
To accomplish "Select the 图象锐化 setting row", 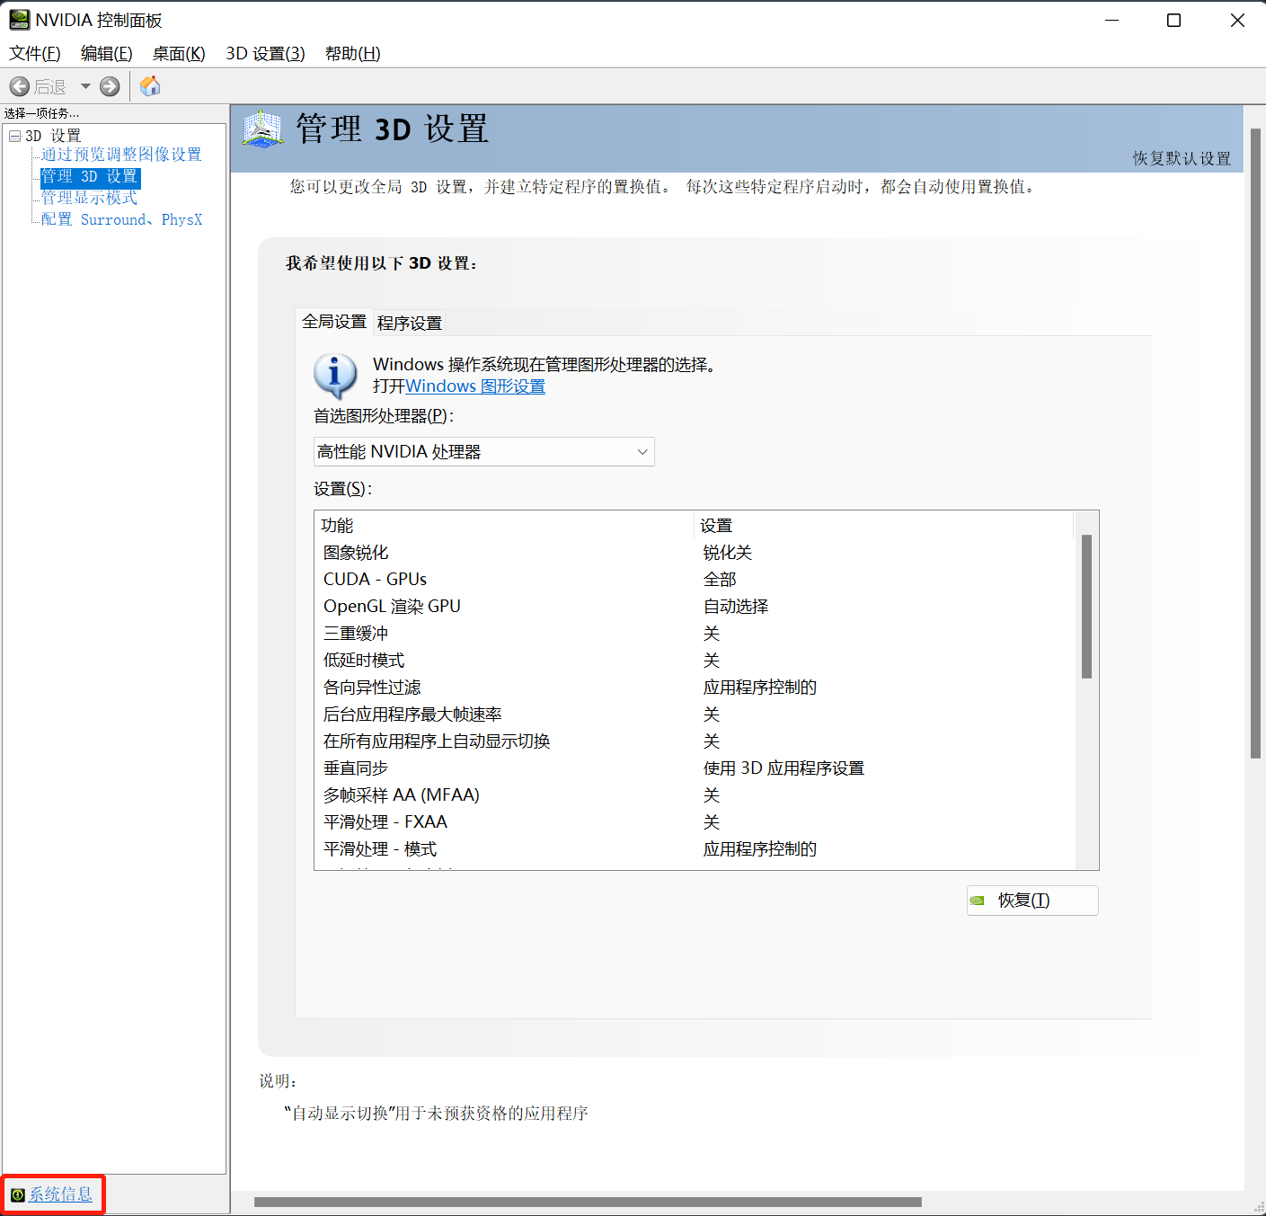I will click(x=695, y=553).
